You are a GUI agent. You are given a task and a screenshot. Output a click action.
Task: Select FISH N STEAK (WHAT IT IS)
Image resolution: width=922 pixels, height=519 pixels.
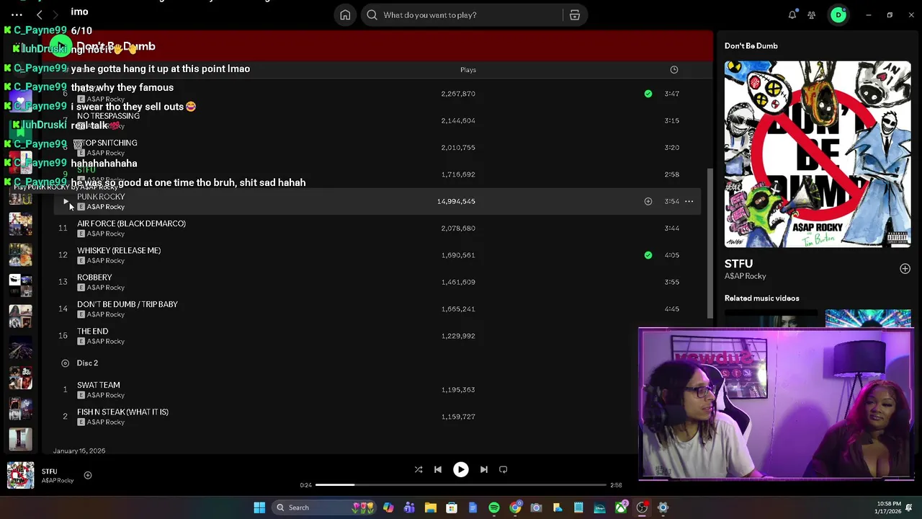click(x=122, y=412)
